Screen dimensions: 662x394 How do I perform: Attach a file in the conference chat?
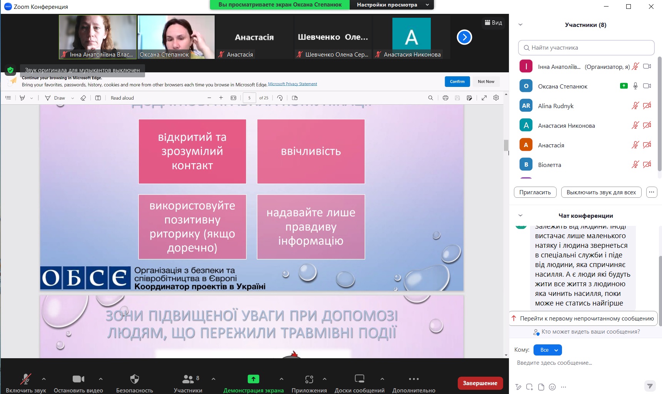click(541, 387)
